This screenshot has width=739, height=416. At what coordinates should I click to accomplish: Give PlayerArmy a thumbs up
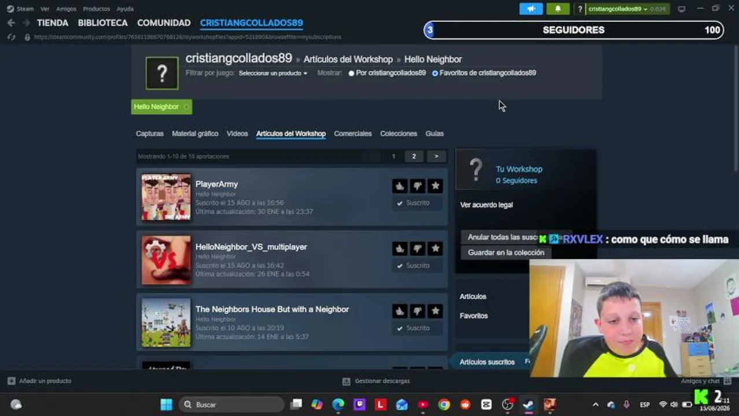pos(400,186)
